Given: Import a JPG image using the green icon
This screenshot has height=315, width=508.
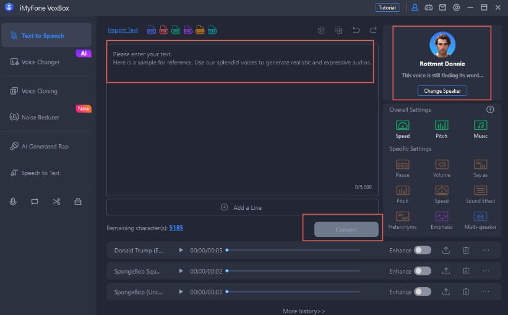Looking at the screenshot, I should point(176,30).
